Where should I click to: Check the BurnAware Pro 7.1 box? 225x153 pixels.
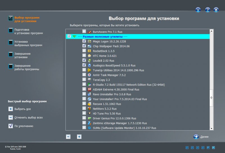(x=84, y=31)
